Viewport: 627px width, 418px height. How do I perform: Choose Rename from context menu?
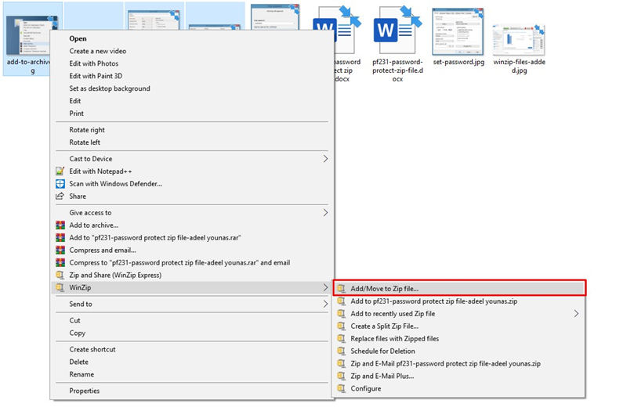point(82,374)
